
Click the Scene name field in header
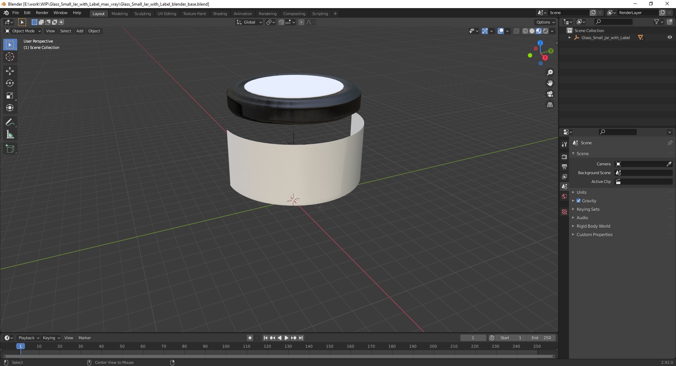(x=569, y=13)
